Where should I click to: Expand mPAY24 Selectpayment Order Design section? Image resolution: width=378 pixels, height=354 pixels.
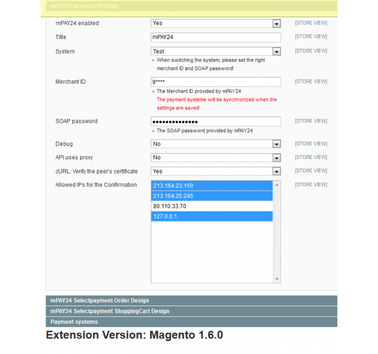(x=191, y=300)
